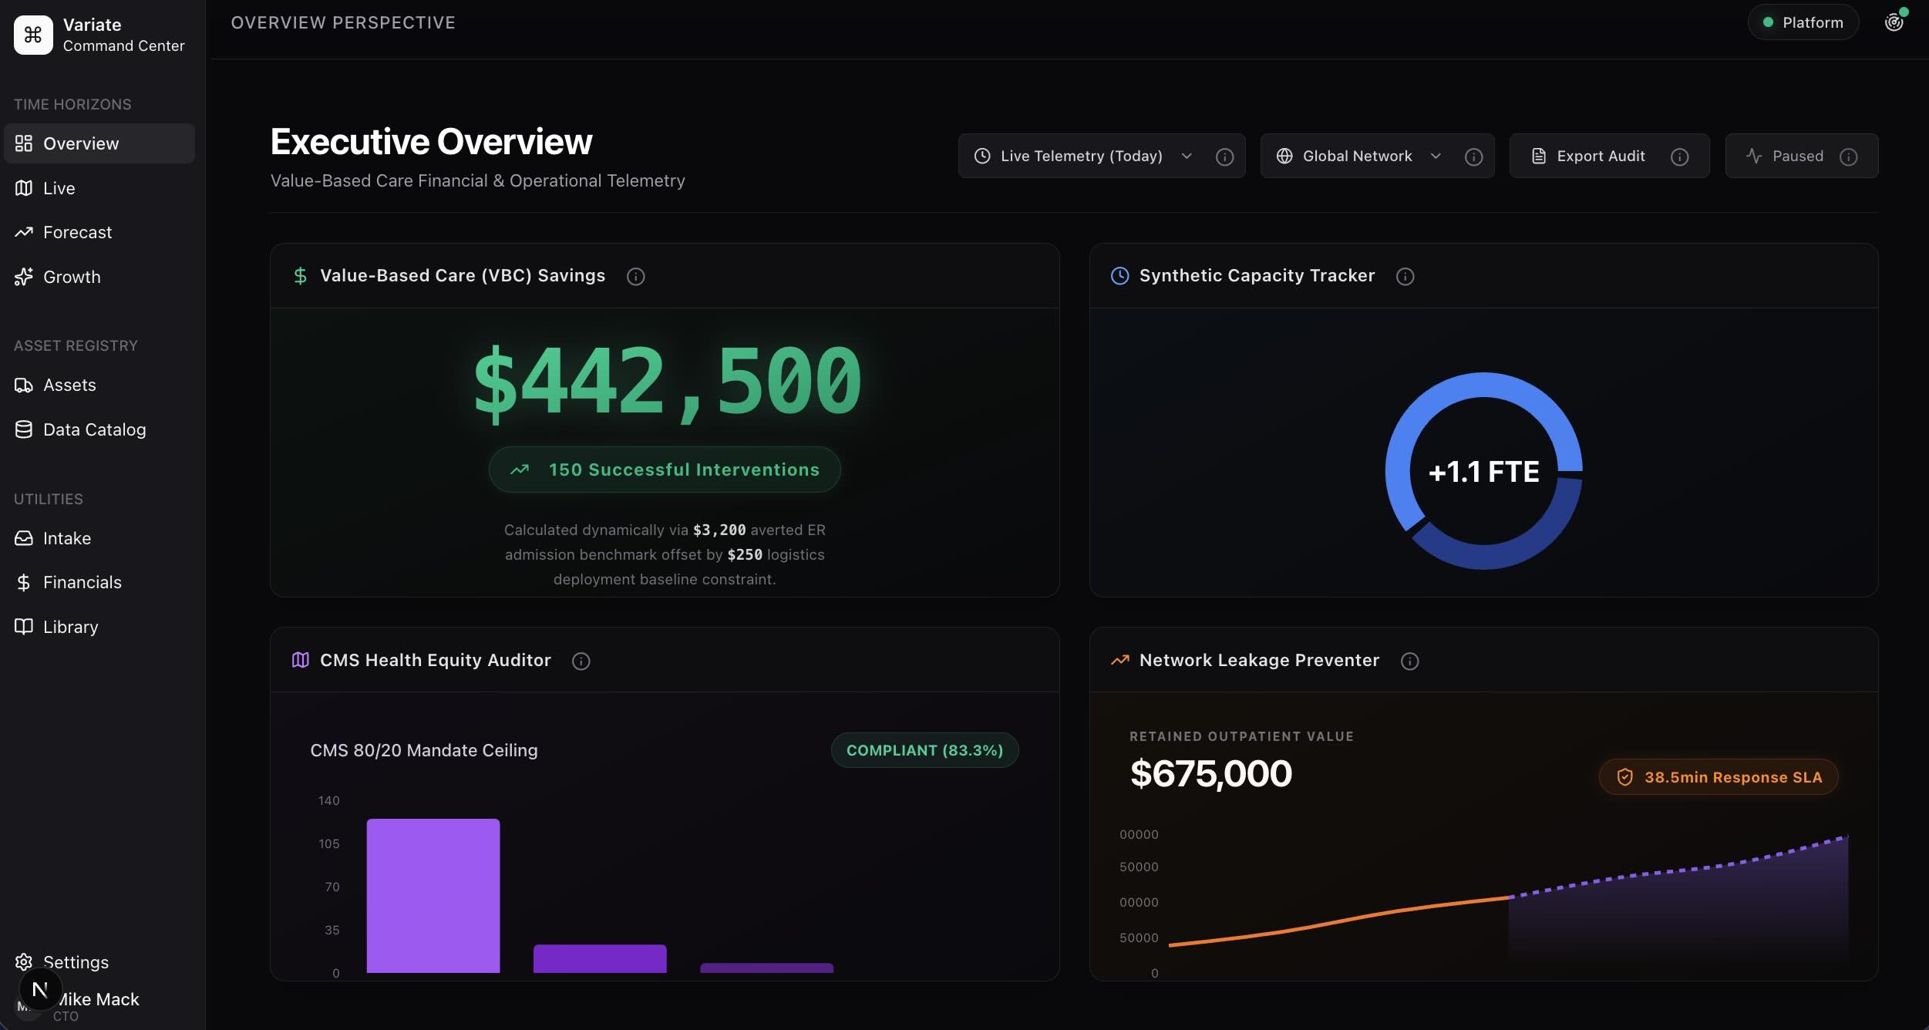Viewport: 1929px width, 1030px height.
Task: Click info icon in Global Network selector
Action: click(x=1473, y=157)
